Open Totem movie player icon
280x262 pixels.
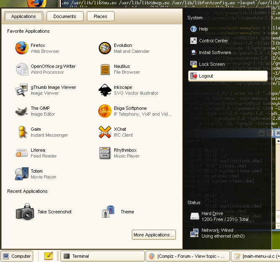pyautogui.click(x=22, y=174)
